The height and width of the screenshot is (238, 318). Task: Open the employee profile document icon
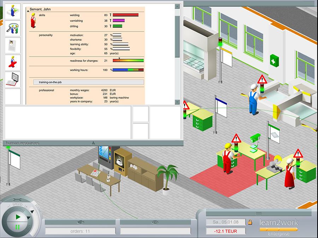(x=13, y=46)
